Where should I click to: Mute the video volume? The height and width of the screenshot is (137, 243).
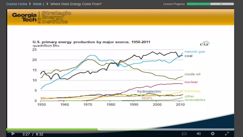(x=199, y=134)
